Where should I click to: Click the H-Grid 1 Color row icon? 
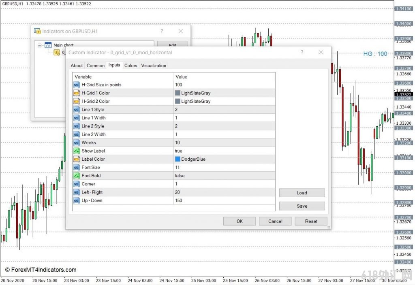[77, 93]
